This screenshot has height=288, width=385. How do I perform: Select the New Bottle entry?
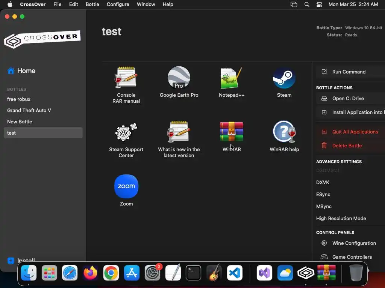click(43, 122)
